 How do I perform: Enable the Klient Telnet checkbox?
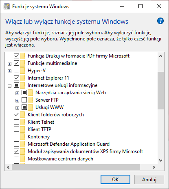click(x=16, y=122)
